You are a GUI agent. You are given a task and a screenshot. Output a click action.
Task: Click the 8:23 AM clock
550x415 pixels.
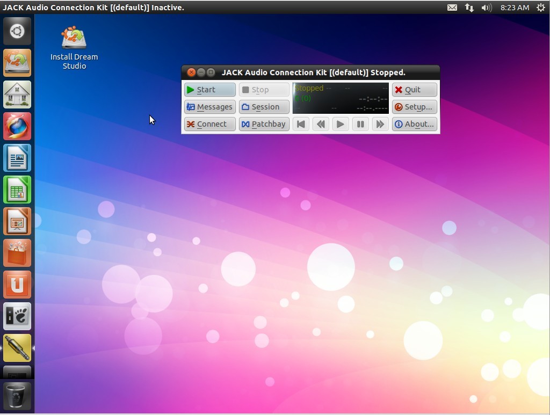pyautogui.click(x=515, y=8)
